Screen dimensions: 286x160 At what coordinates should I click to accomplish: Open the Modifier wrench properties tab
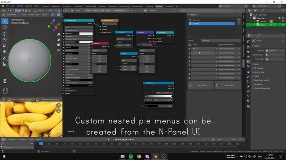(248, 77)
